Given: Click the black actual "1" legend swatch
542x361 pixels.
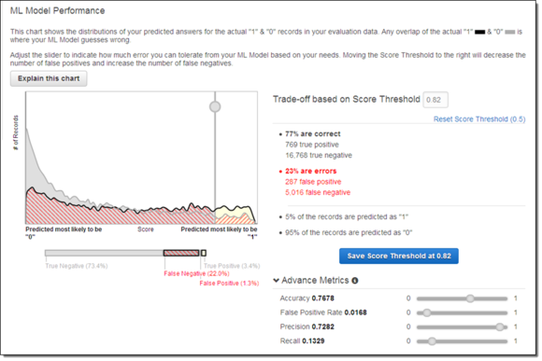Looking at the screenshot, I should pyautogui.click(x=480, y=32).
